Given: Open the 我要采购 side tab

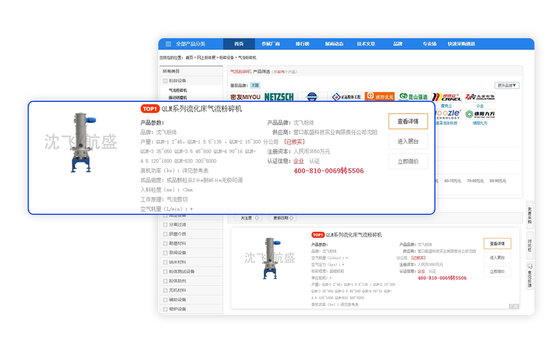Looking at the screenshot, I should tap(530, 215).
